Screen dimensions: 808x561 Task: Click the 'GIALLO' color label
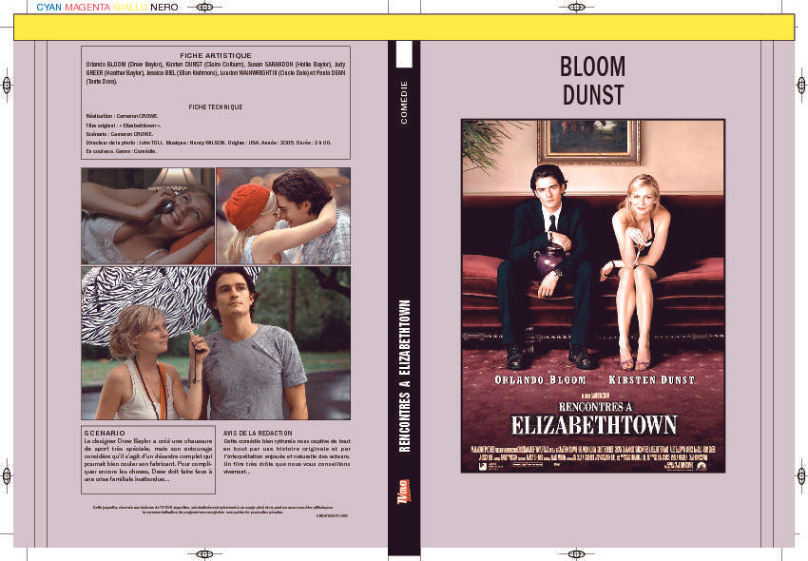[130, 8]
